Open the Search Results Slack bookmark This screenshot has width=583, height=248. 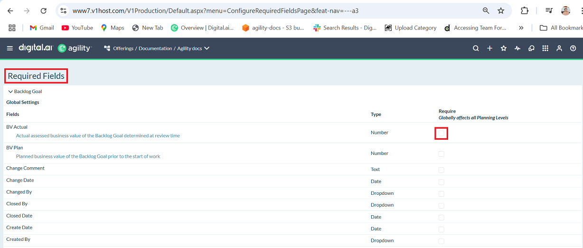coord(345,28)
